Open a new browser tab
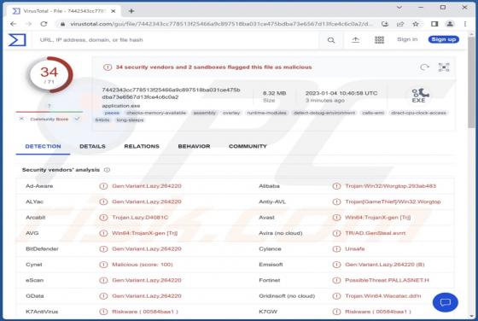 (131, 11)
